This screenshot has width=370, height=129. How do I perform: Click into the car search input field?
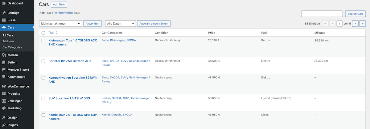pos(322,14)
